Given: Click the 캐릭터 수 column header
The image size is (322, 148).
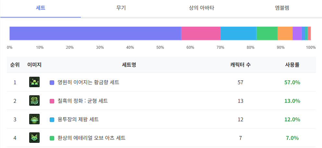Looking at the screenshot, I should [x=240, y=65].
